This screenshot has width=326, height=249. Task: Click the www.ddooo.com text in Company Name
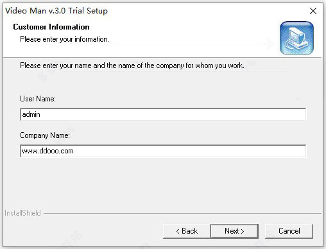[x=47, y=151]
